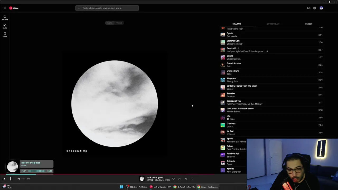Image resolution: width=338 pixels, height=190 pixels.
Task: Switch to Şarkı mode
Action: pos(110,23)
